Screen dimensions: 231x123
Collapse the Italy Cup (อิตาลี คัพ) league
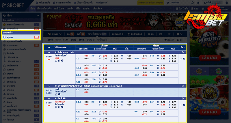pyautogui.click(x=49, y=98)
